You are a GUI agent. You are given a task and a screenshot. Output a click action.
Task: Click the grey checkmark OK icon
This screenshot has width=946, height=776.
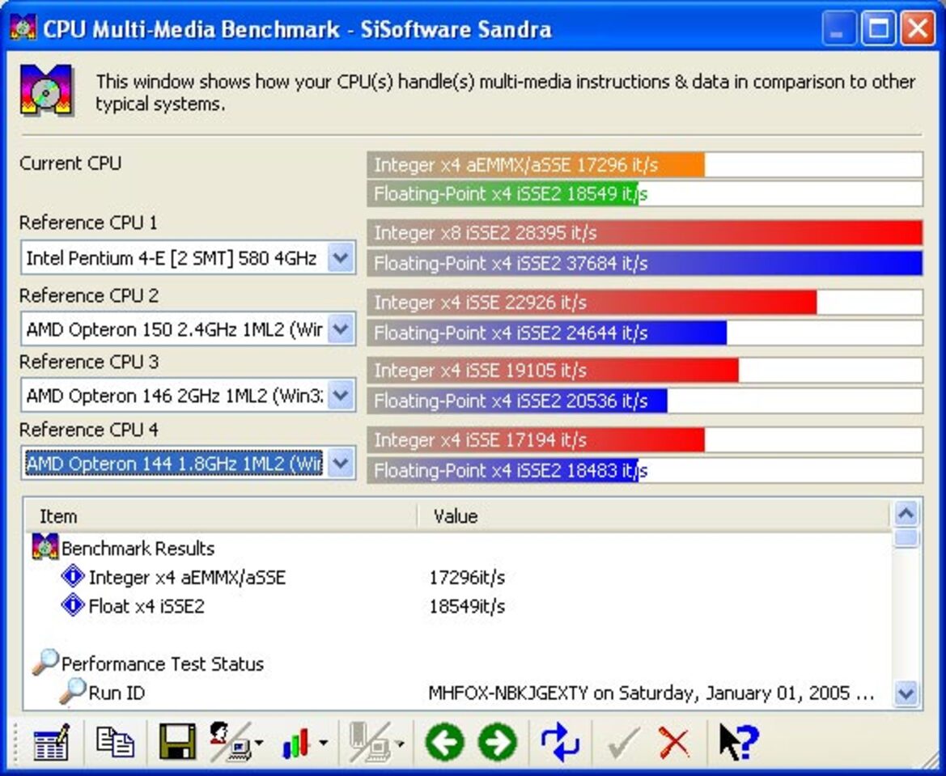pos(623,743)
